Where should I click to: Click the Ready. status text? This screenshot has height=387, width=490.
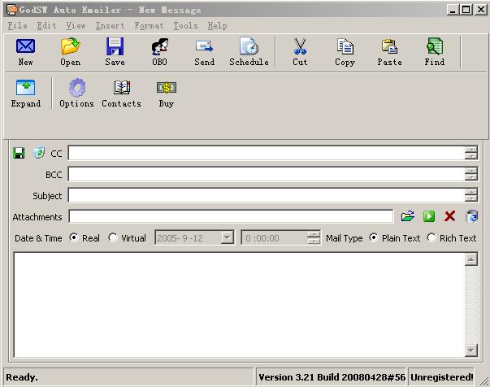click(x=22, y=377)
